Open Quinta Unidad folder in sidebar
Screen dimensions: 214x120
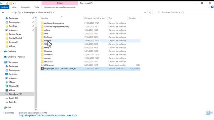[15, 38]
